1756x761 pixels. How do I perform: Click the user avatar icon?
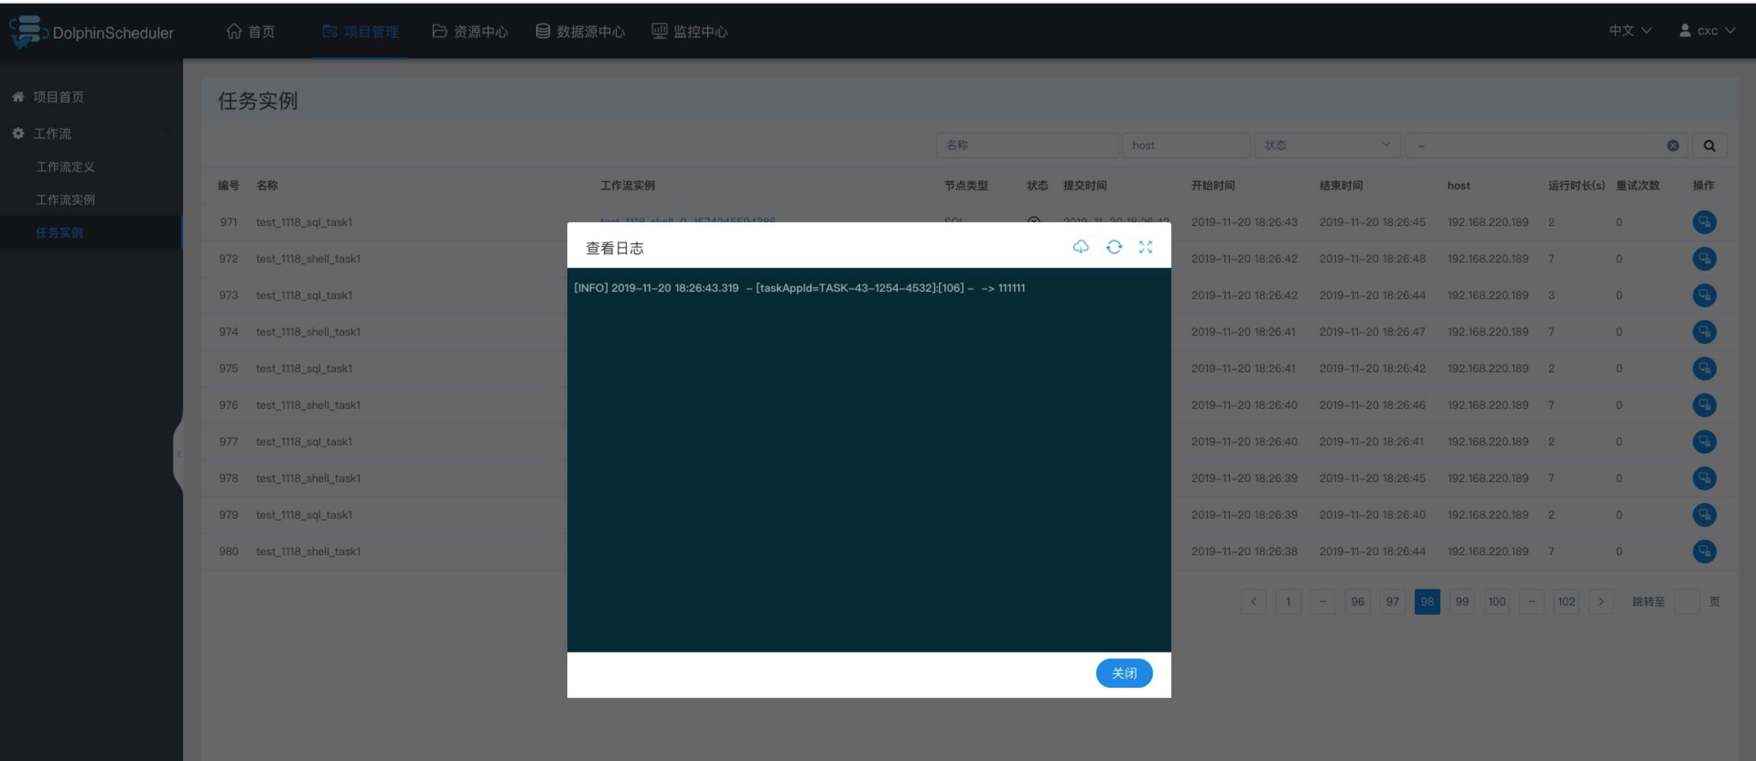[x=1682, y=30]
